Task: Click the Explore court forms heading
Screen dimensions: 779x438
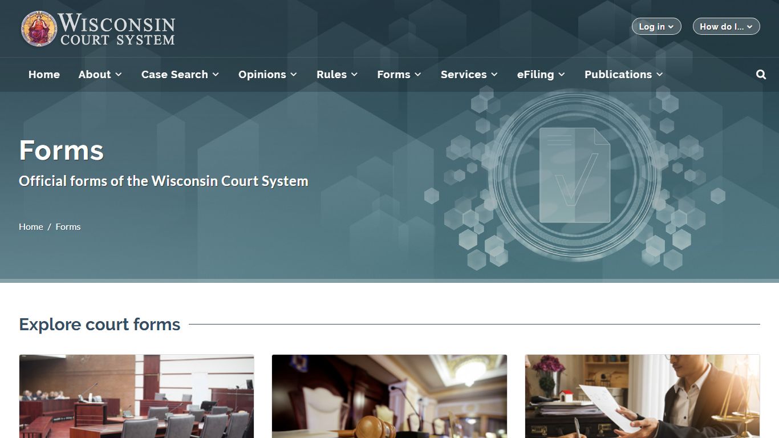Action: tap(100, 325)
